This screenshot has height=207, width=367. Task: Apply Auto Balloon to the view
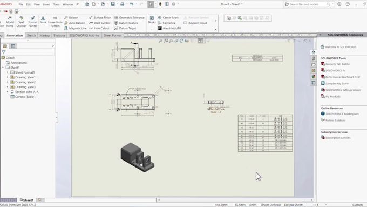click(74, 23)
